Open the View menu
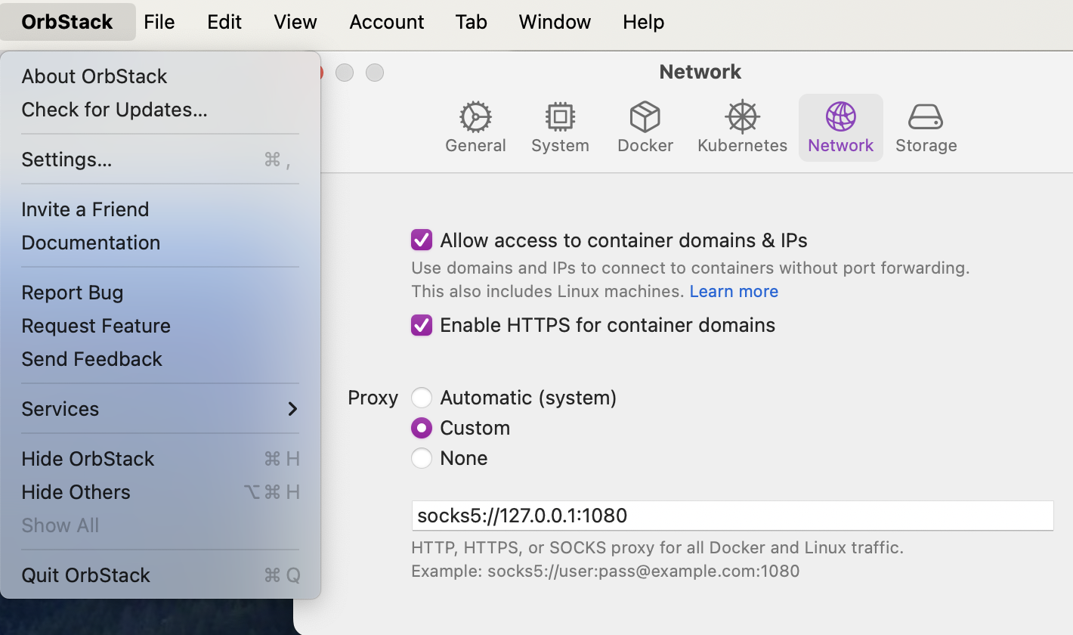The height and width of the screenshot is (635, 1073). pos(295,22)
